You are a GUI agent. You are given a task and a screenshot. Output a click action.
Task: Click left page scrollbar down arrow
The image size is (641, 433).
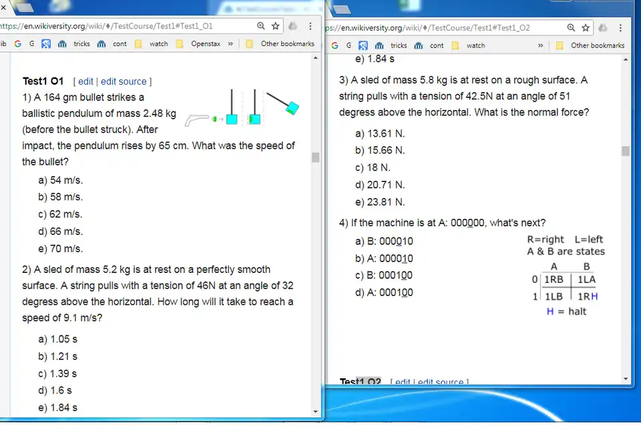(x=316, y=411)
